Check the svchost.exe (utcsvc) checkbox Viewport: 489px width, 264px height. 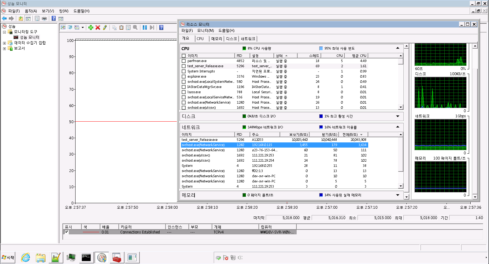183,108
